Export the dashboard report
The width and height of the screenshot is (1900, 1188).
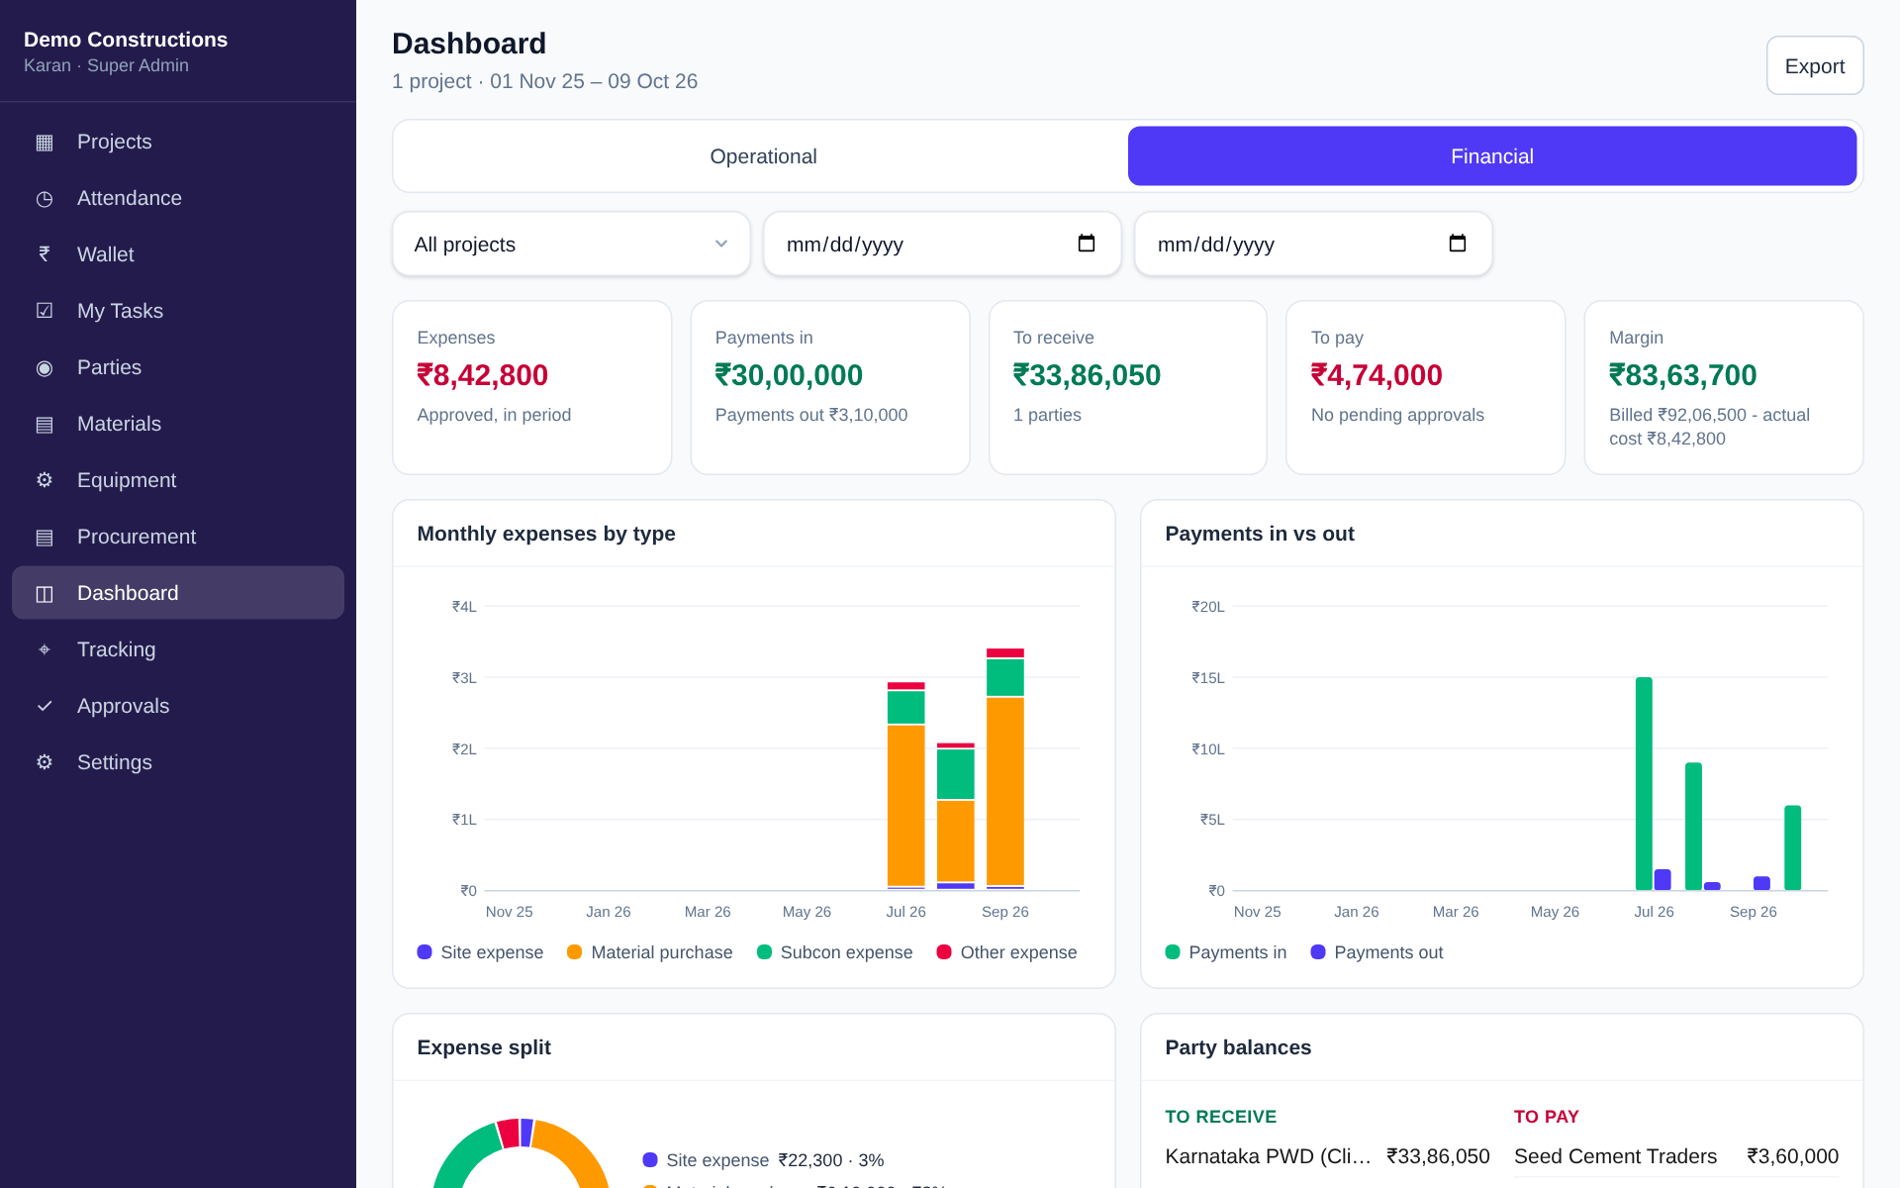tap(1814, 66)
